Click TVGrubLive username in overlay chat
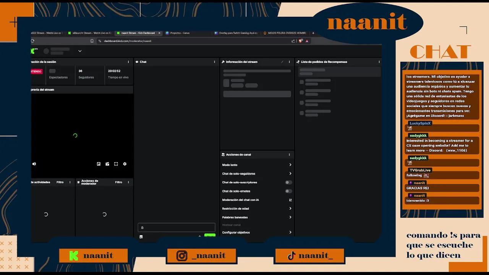 (x=420, y=170)
